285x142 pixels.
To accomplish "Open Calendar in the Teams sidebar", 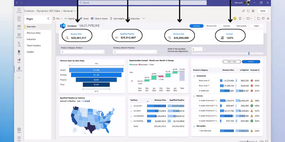I will [x=19, y=35].
